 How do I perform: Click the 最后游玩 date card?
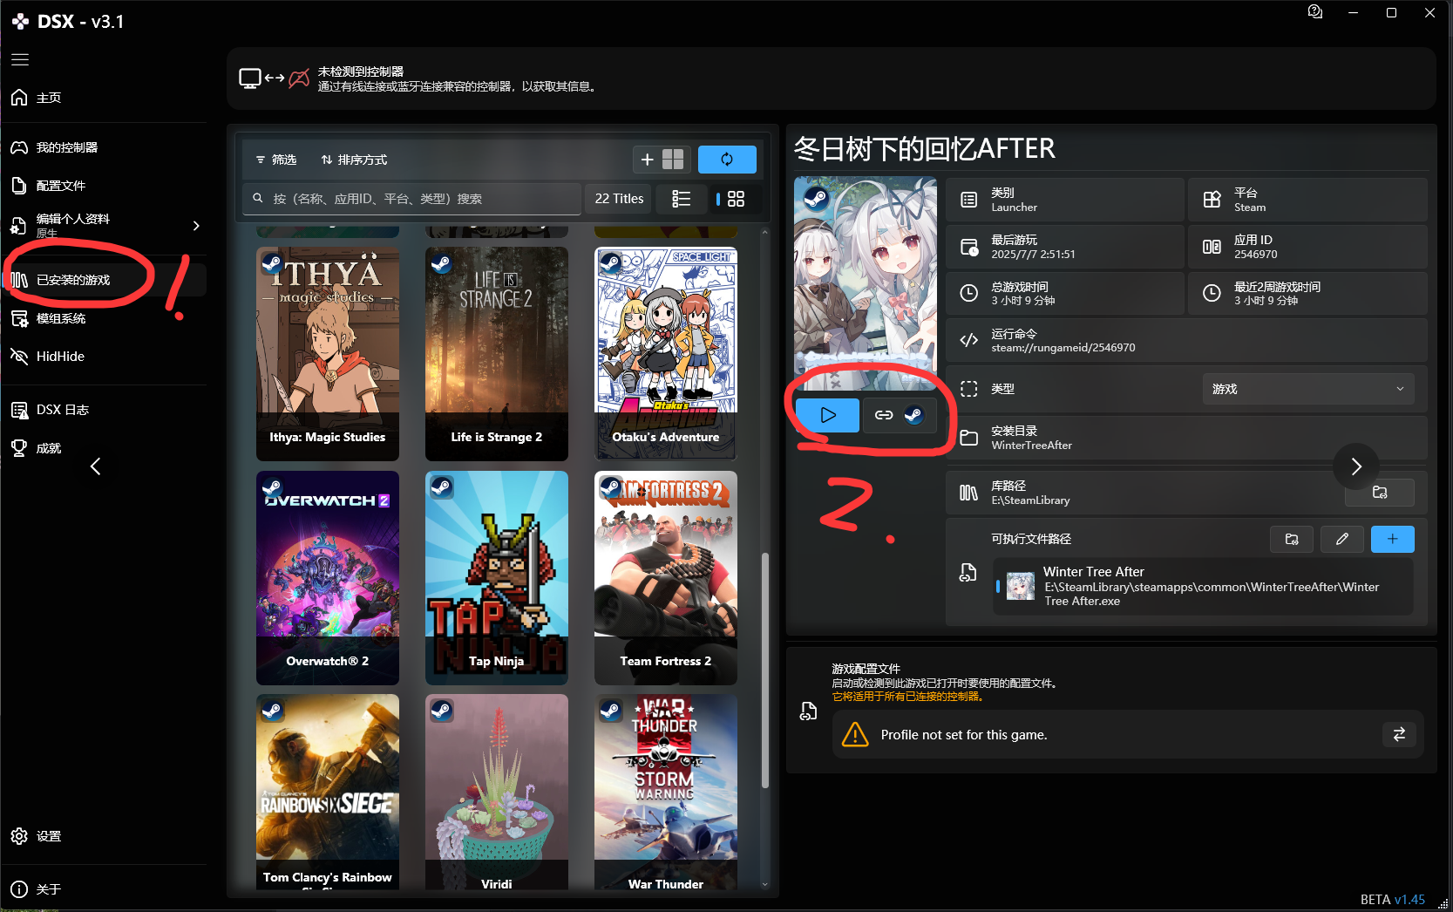tap(1065, 247)
